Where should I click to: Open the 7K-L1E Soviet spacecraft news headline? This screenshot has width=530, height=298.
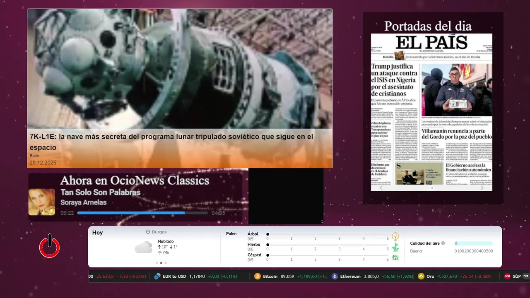pyautogui.click(x=171, y=142)
